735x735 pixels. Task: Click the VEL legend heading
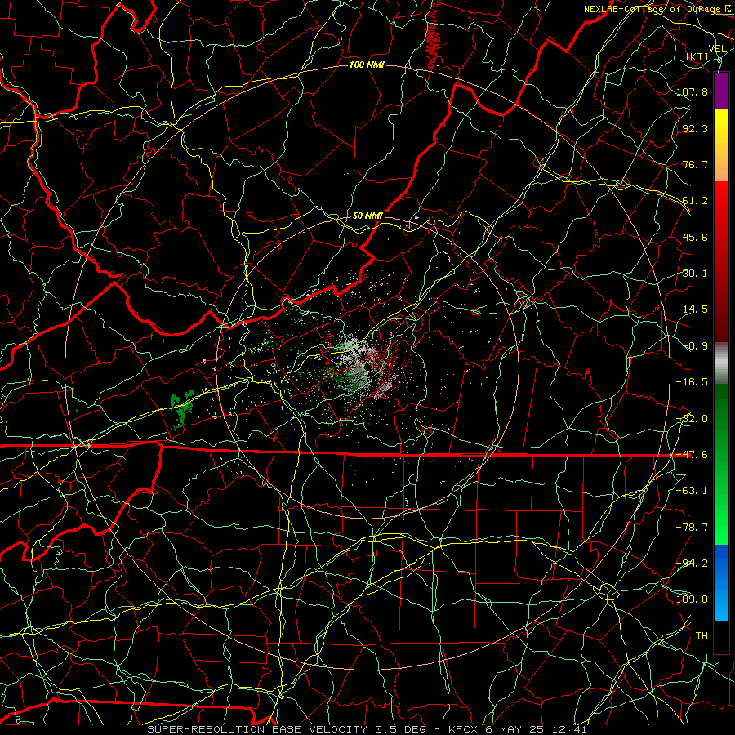[717, 49]
